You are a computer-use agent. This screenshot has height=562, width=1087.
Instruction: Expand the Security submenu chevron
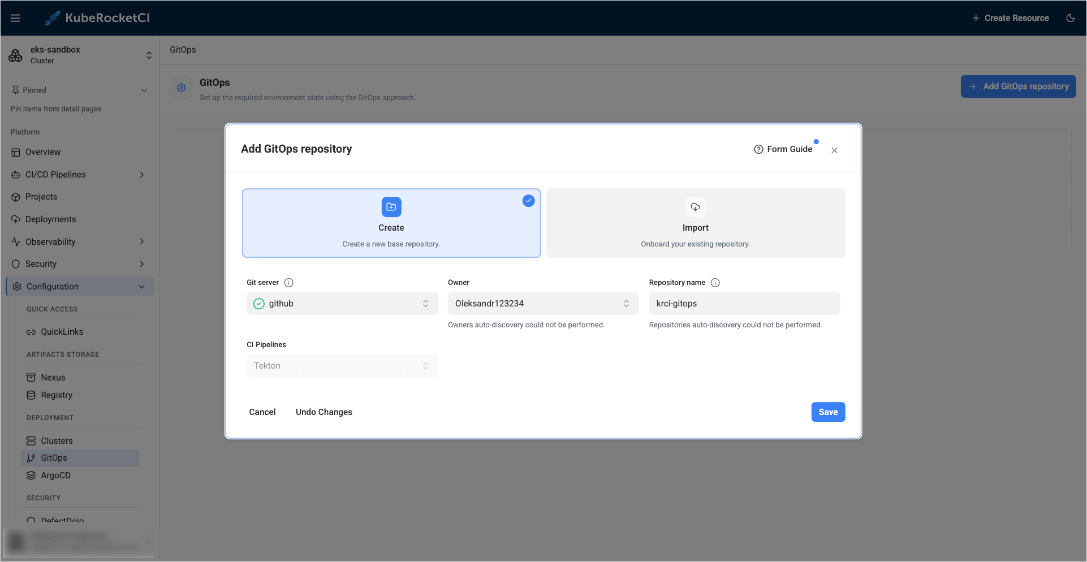pos(141,264)
